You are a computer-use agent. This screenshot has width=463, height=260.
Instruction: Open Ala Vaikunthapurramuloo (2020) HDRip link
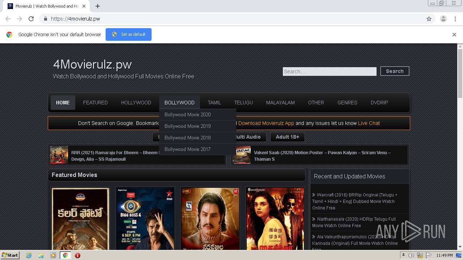click(355, 243)
